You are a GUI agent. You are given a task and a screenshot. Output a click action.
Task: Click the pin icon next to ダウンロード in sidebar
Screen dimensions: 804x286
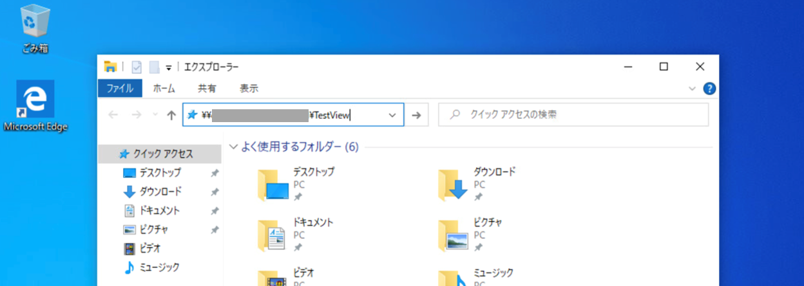pyautogui.click(x=215, y=192)
